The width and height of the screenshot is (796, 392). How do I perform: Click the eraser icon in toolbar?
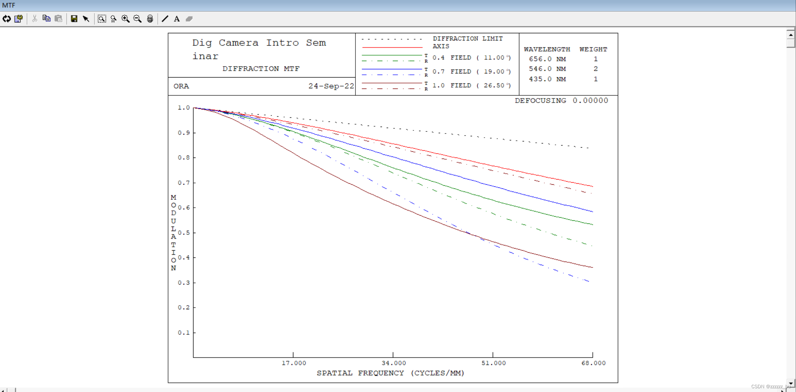click(x=189, y=19)
